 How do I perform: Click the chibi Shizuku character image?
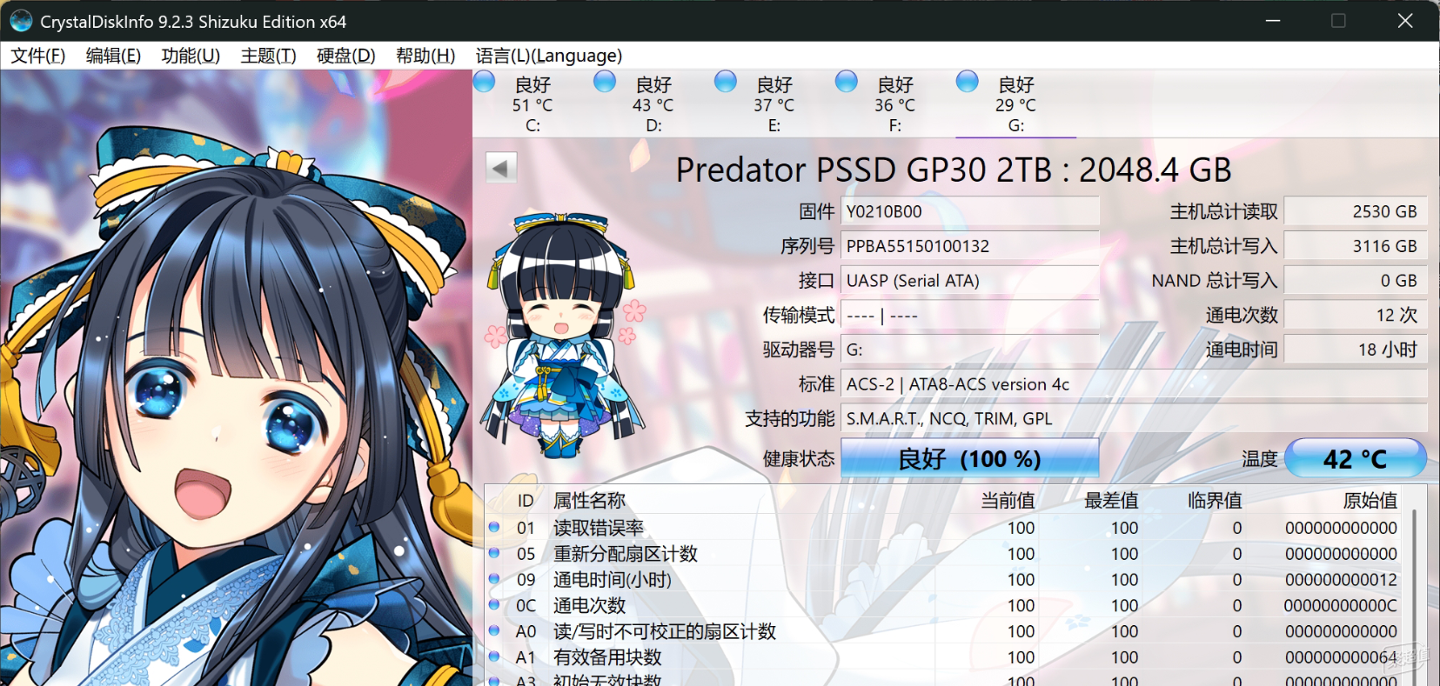point(564,335)
